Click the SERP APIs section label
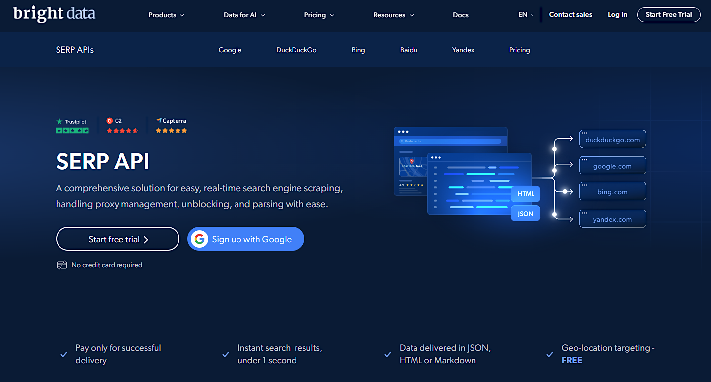 pos(75,50)
